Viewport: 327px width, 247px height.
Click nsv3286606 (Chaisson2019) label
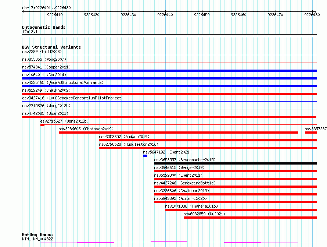(86, 129)
